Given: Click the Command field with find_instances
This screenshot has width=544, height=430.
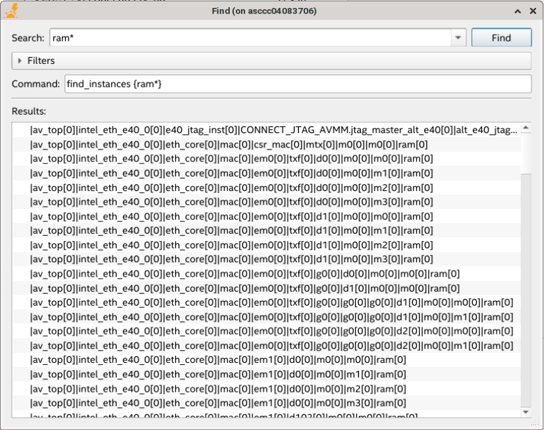Looking at the screenshot, I should [298, 84].
